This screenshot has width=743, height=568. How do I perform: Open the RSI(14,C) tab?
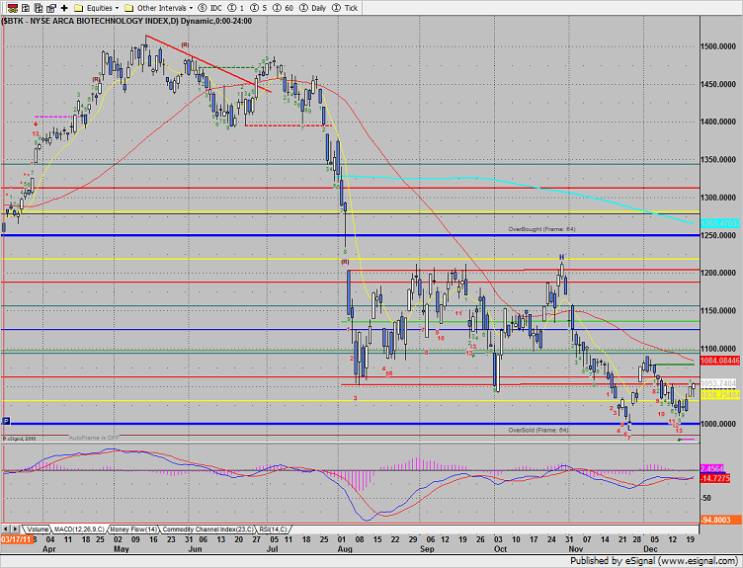[274, 529]
